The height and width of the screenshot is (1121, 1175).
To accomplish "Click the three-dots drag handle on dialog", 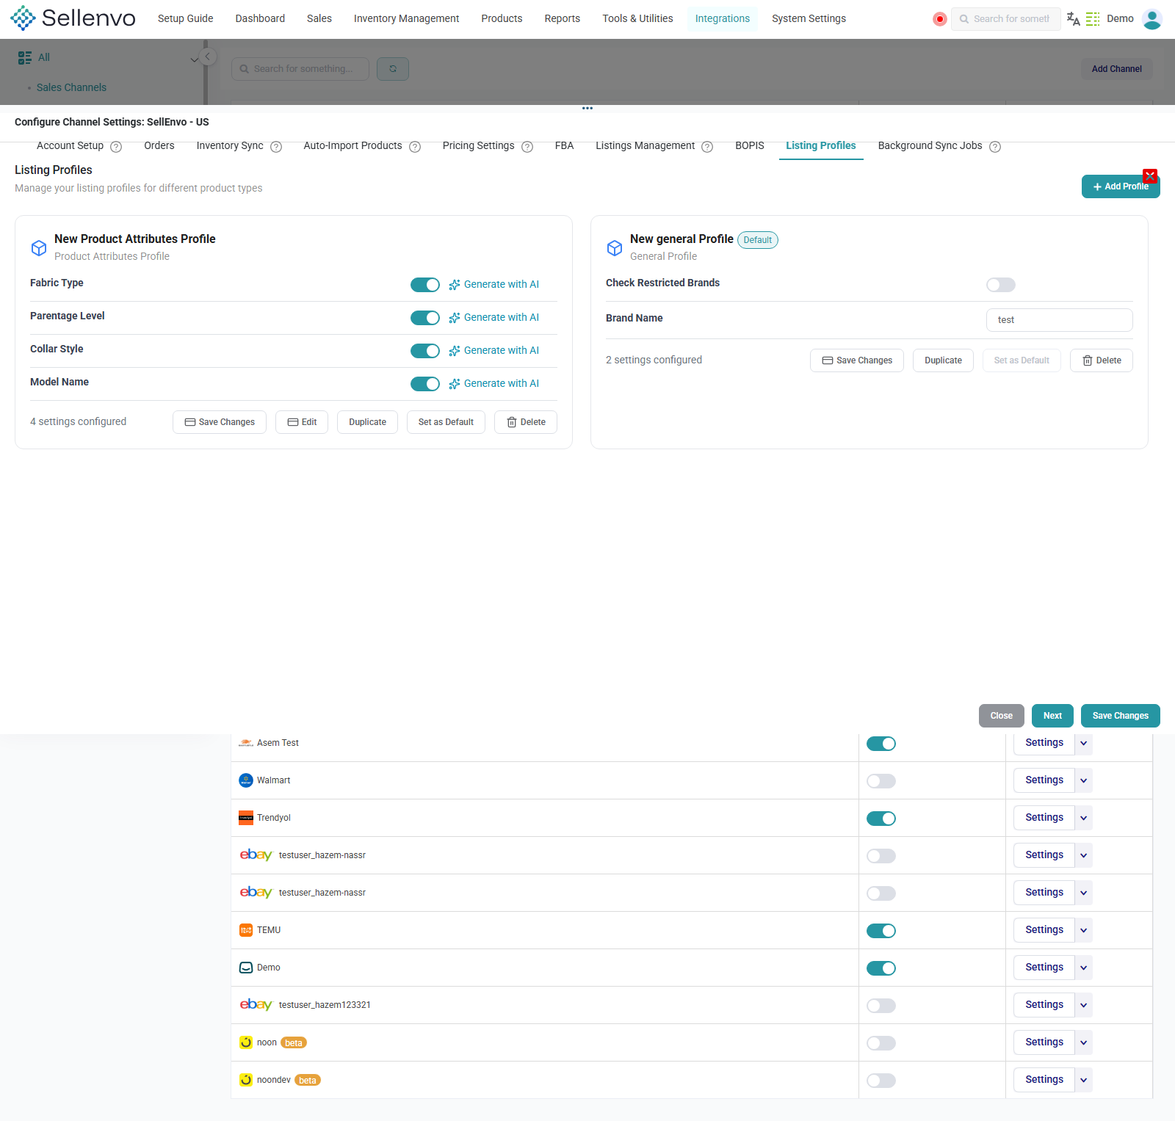I will click(x=587, y=109).
